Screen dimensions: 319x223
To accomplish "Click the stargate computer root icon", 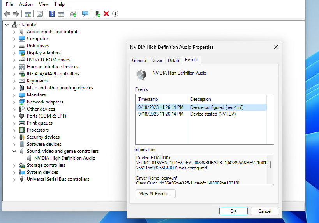I will tap(14, 25).
